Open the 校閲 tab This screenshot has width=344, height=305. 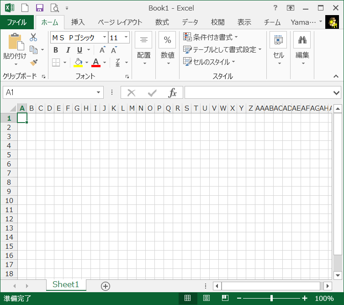[x=217, y=22]
